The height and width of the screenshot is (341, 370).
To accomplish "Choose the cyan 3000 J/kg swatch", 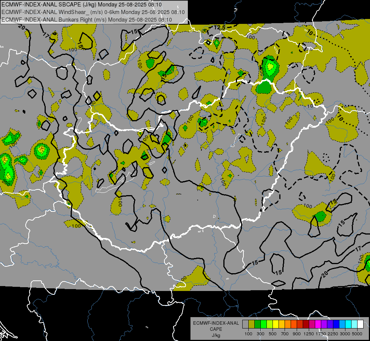I will (x=348, y=324).
